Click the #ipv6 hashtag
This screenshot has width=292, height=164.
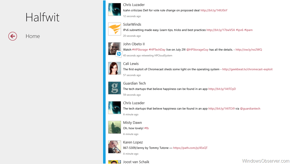(x=240, y=30)
